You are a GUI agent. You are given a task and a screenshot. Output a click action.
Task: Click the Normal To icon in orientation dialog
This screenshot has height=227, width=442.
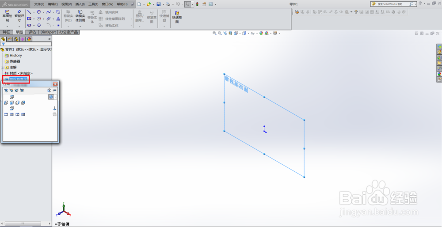[x=54, y=109]
